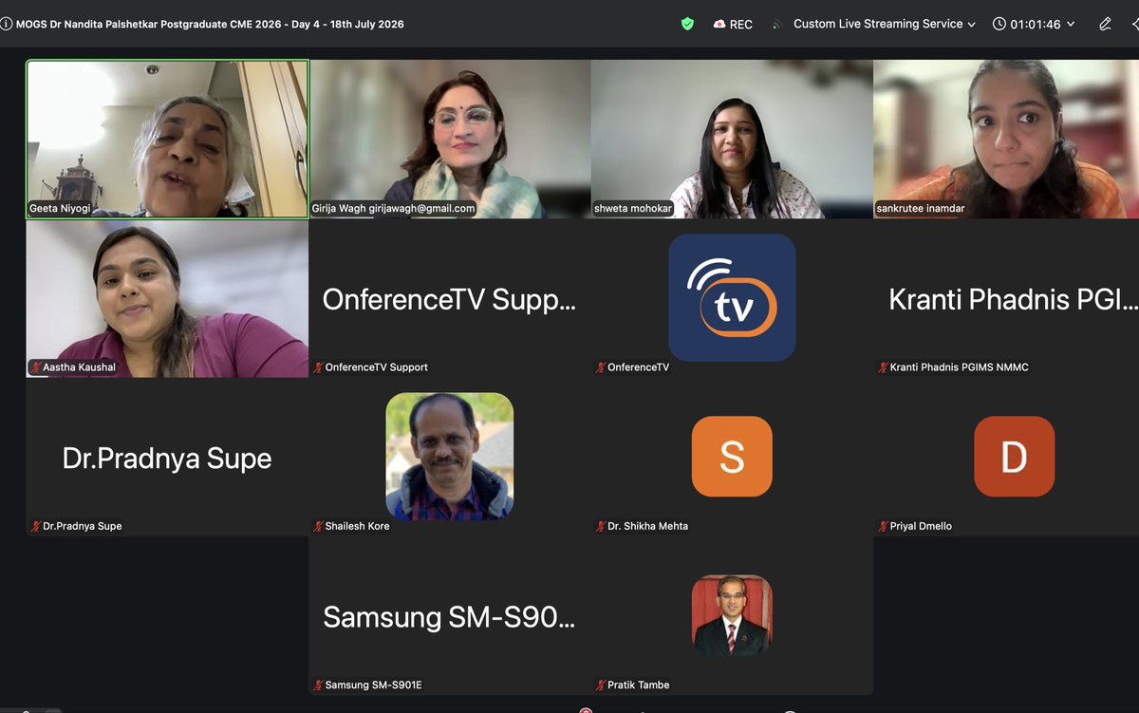Click muted mic icon beside Shailesh Kore
Screen dimensions: 1139x713
tap(319, 526)
